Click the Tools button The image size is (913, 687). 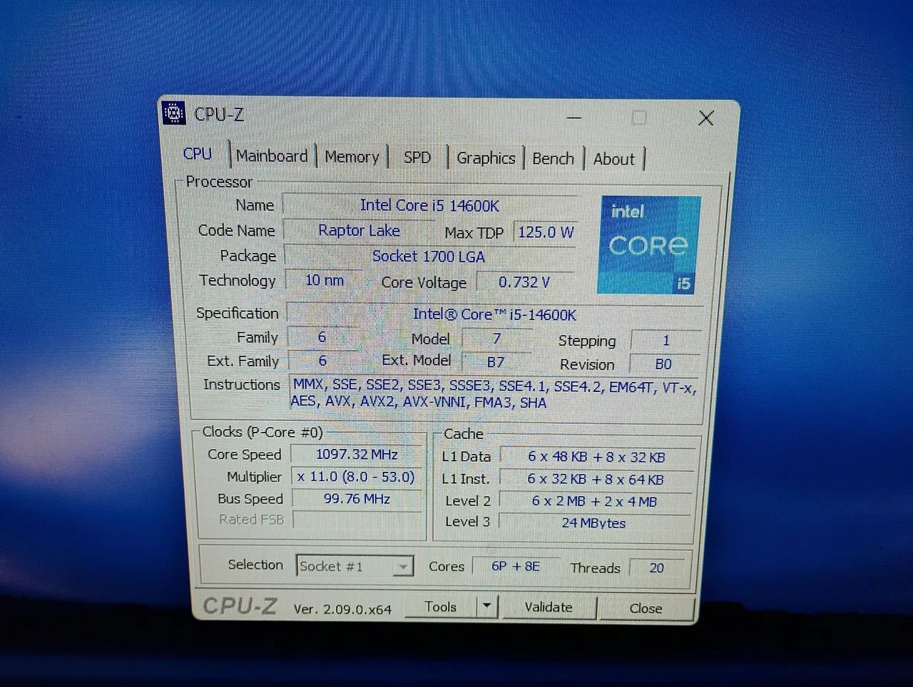click(441, 606)
